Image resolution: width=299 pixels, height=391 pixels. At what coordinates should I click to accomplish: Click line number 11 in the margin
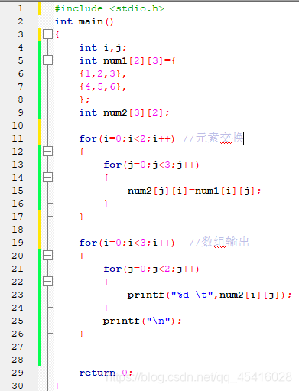click(x=18, y=138)
